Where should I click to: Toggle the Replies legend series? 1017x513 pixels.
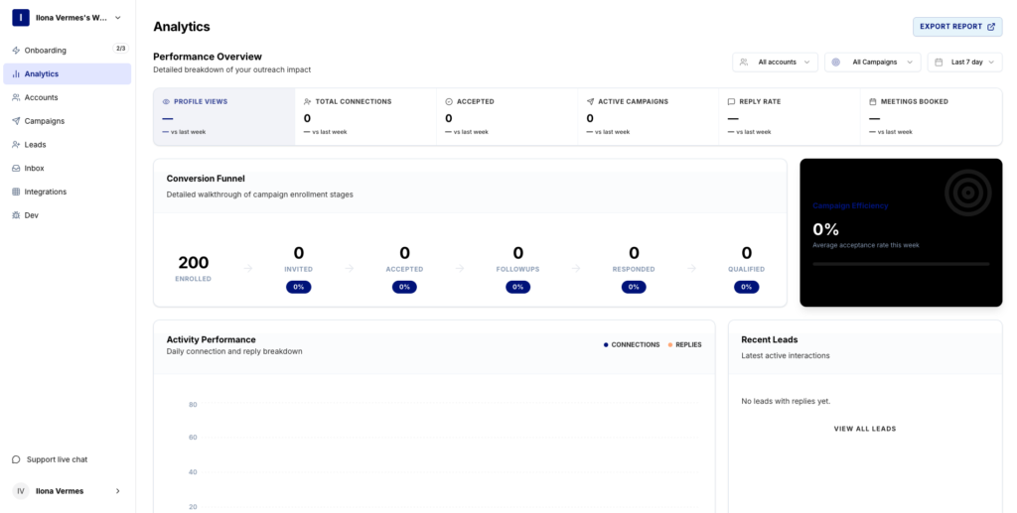pos(684,344)
